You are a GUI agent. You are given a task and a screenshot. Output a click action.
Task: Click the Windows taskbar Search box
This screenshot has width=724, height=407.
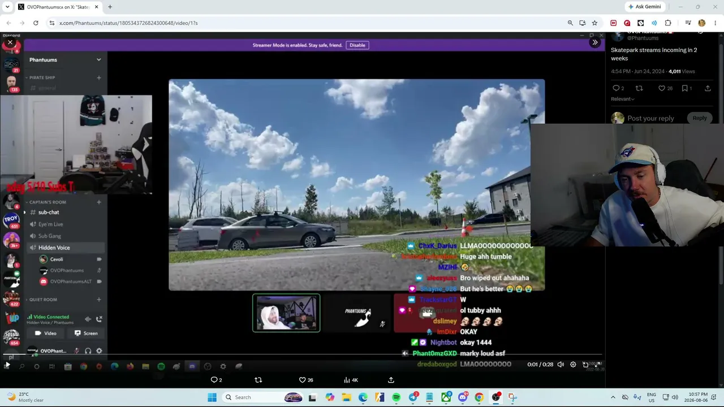click(x=264, y=397)
